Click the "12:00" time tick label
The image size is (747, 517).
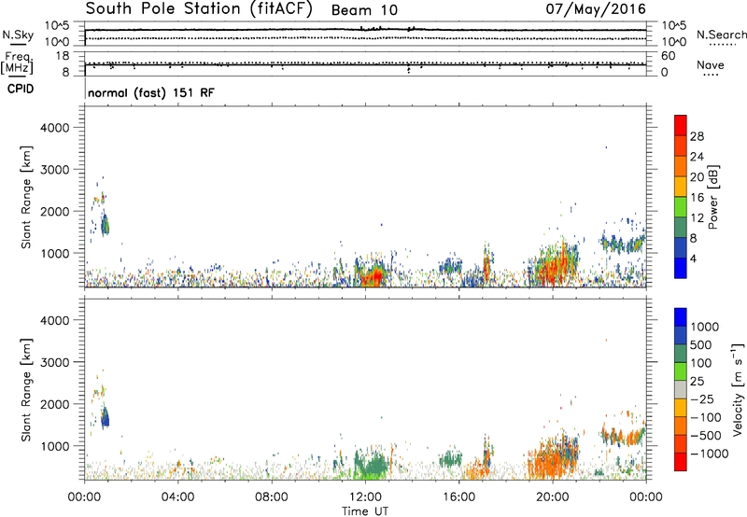point(365,497)
